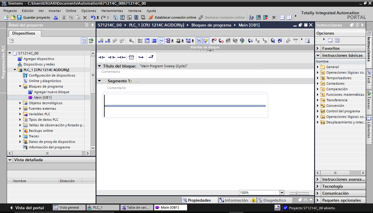
Task: Toggle network comments display in editor toolbar
Action: 161,41
